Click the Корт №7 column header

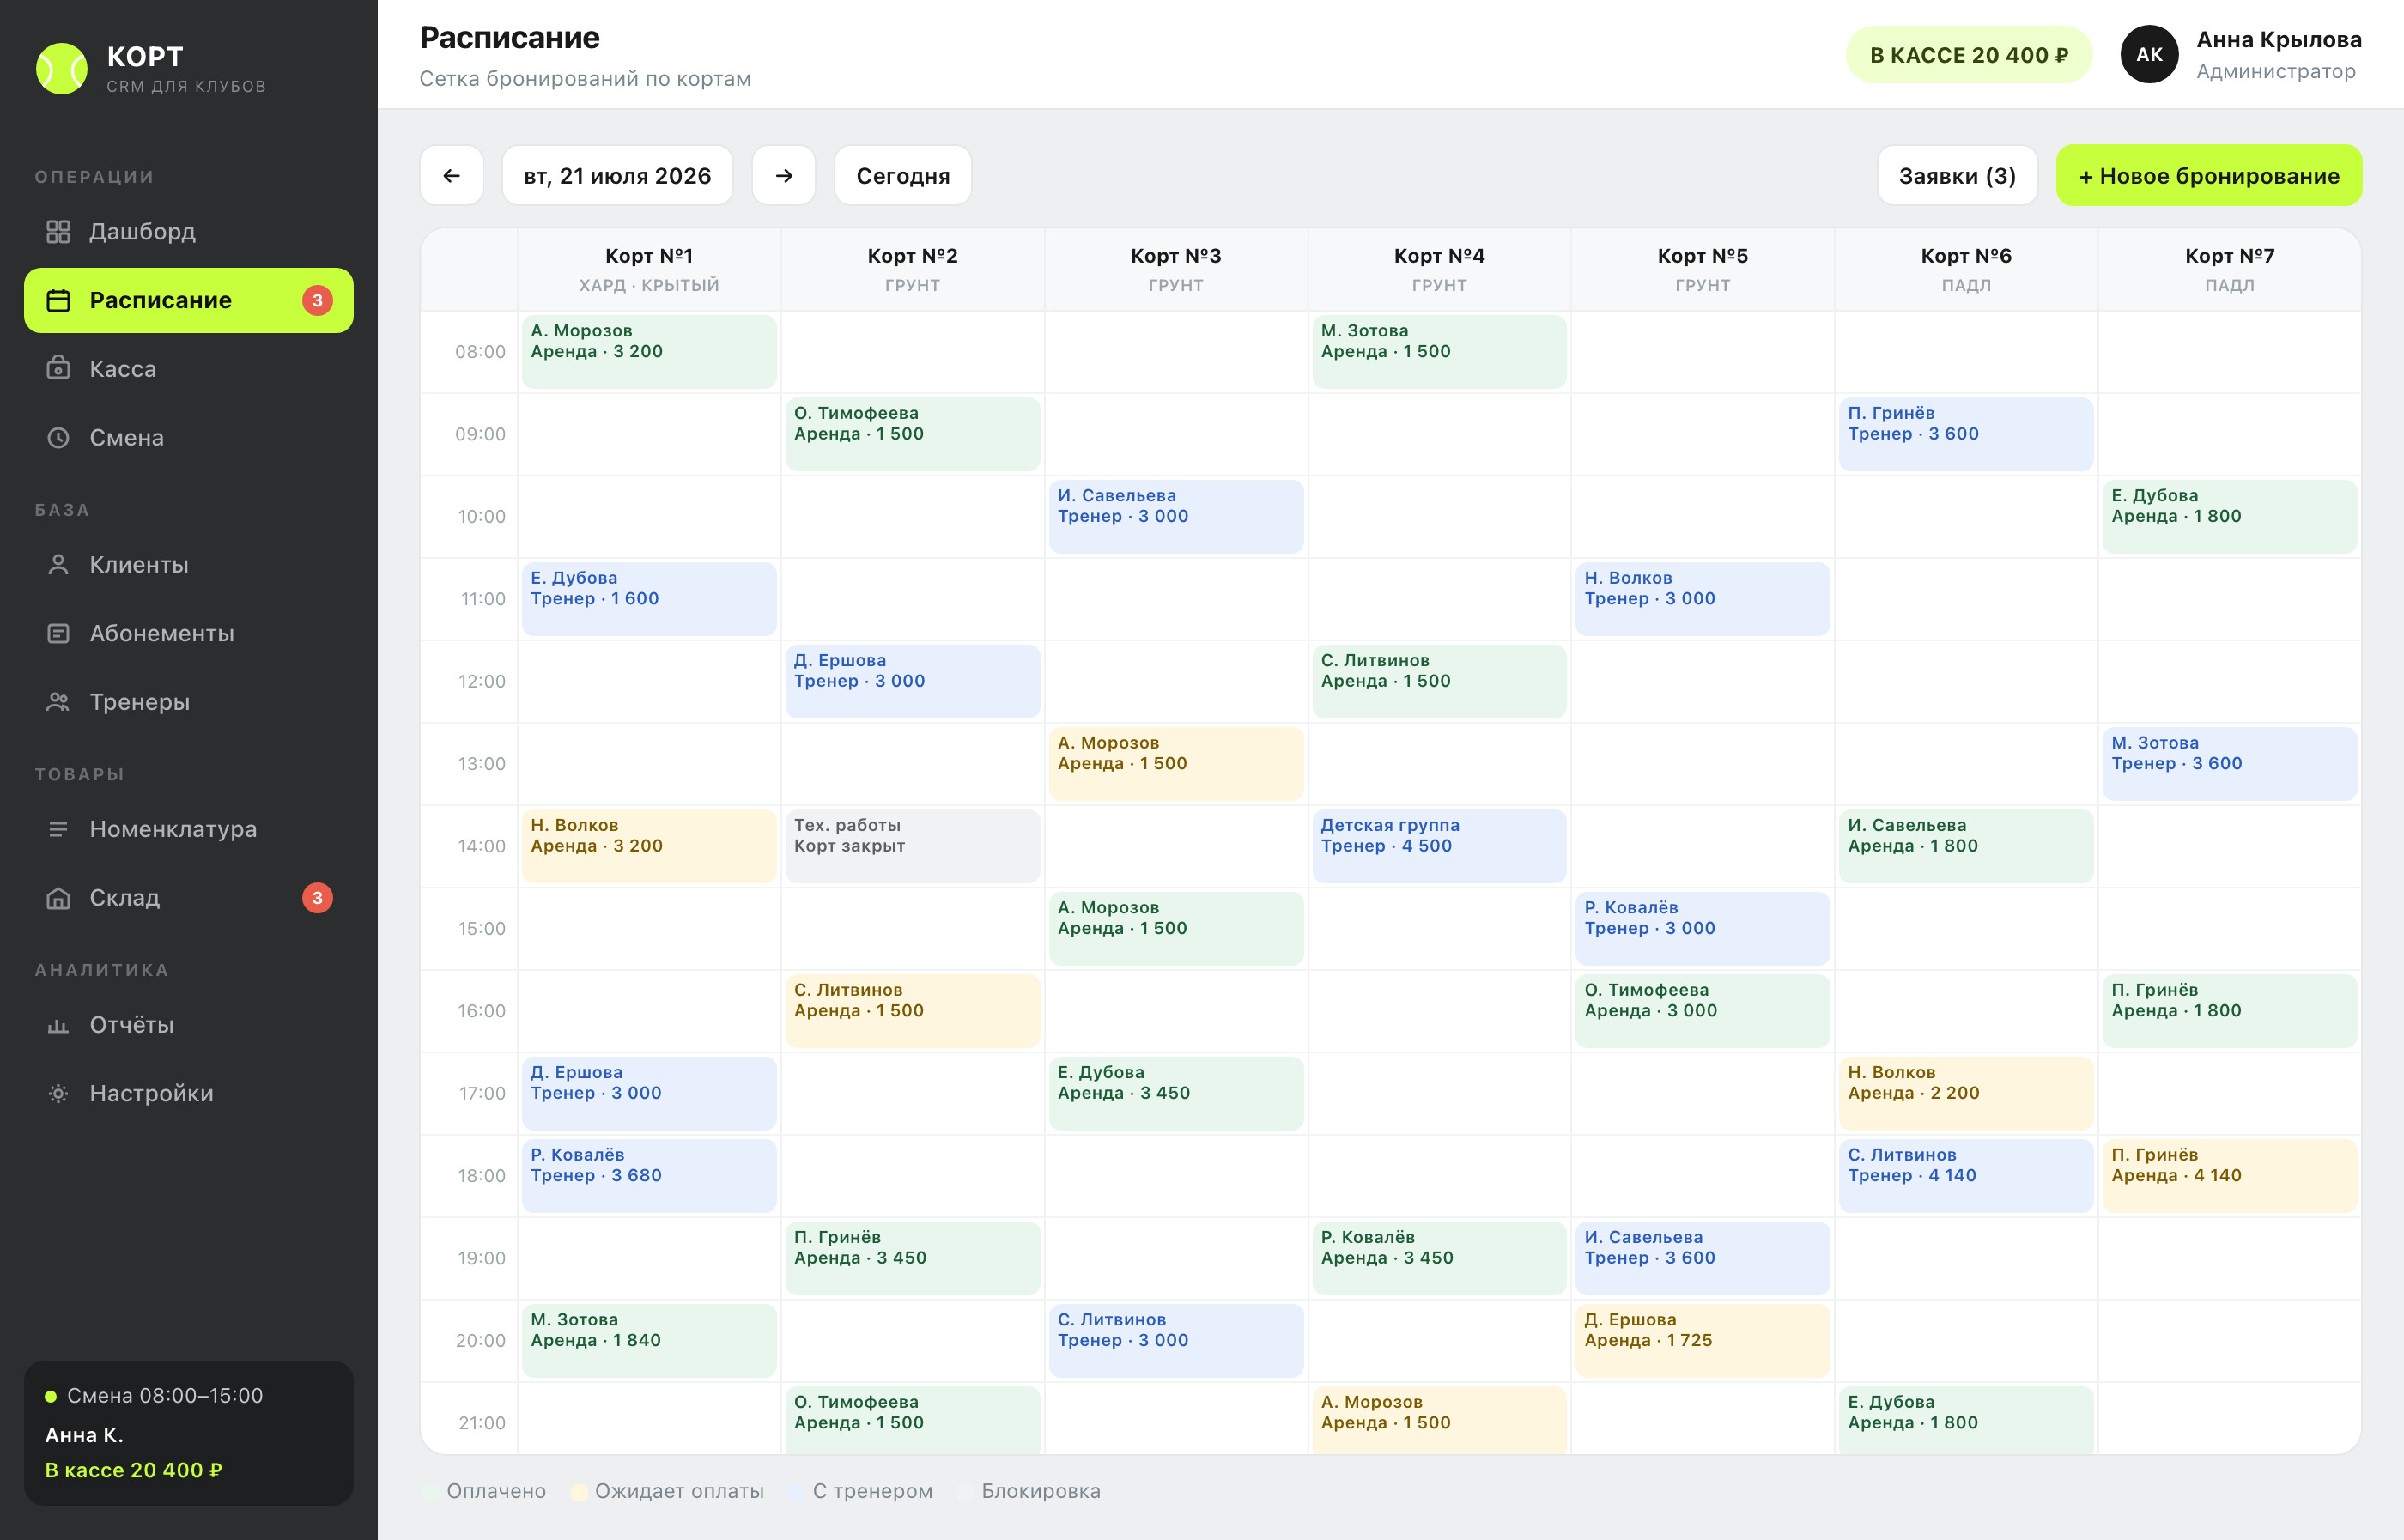2229,270
